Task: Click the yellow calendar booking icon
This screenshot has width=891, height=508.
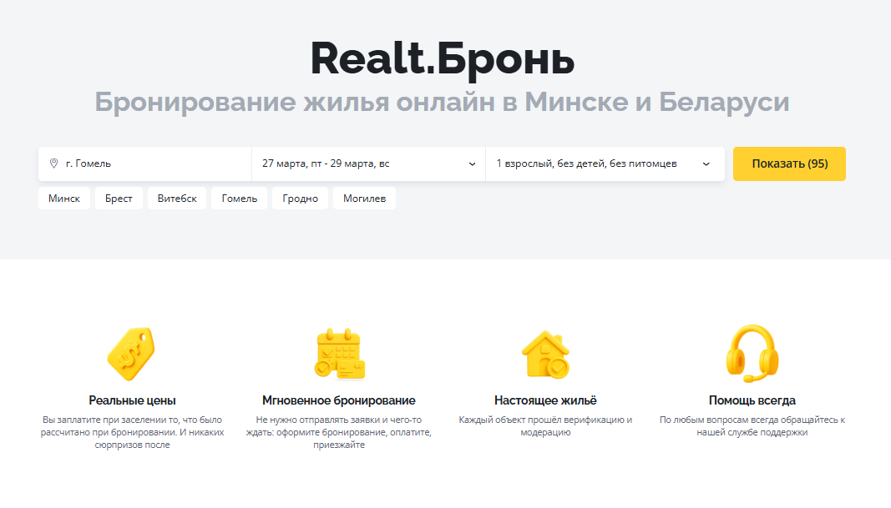Action: point(339,354)
